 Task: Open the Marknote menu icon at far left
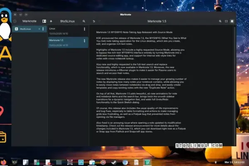15,21
